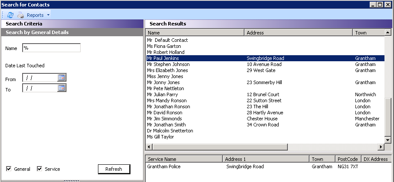The width and height of the screenshot is (394, 182).
Task: Click the Search by General Details header
Action: pyautogui.click(x=72, y=32)
